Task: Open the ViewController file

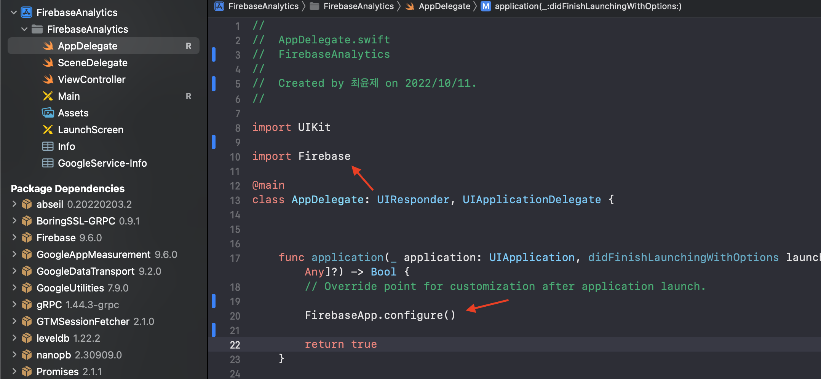Action: (x=91, y=80)
